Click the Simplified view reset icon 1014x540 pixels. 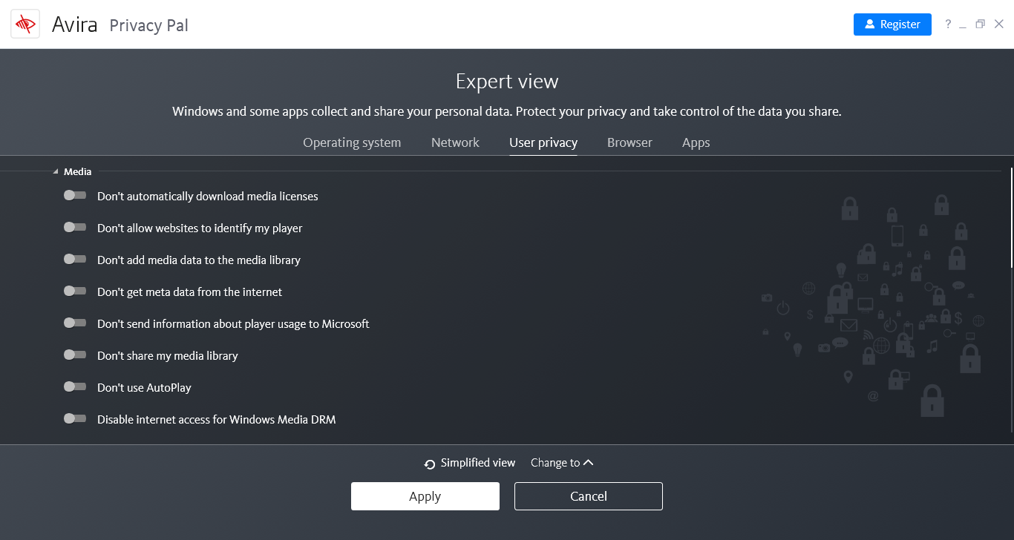point(430,464)
